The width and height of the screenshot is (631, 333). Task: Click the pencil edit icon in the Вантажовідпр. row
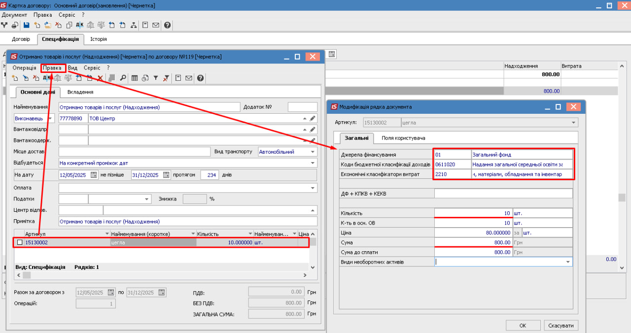(312, 129)
